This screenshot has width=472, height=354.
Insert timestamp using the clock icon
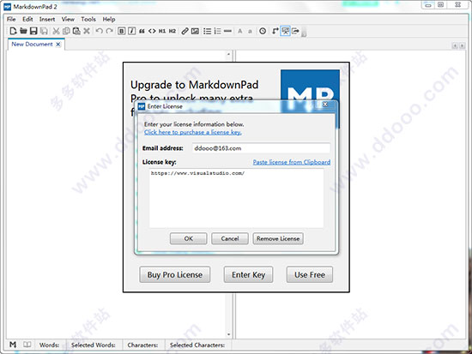pos(263,31)
